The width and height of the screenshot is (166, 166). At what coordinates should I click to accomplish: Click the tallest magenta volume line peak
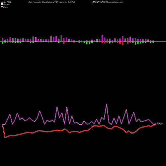[107, 104]
